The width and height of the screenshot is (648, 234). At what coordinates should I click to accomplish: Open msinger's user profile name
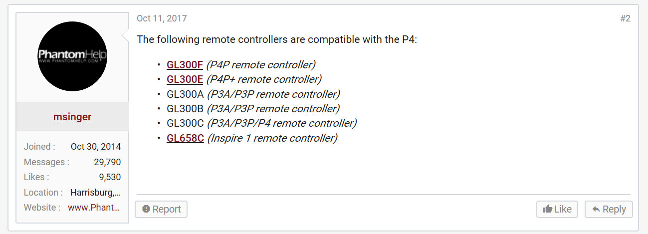click(x=72, y=117)
